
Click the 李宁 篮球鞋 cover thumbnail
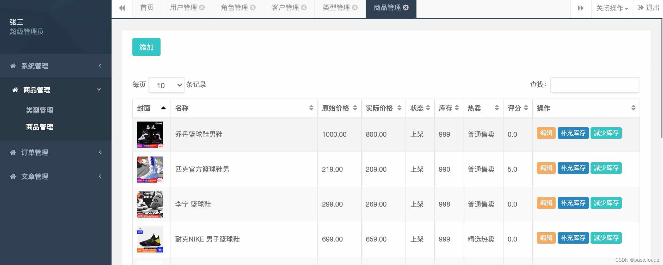[150, 204]
